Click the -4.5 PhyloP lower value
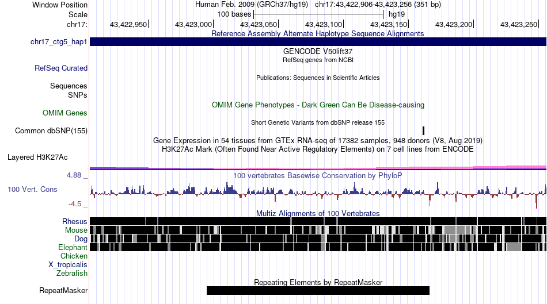 pos(75,203)
